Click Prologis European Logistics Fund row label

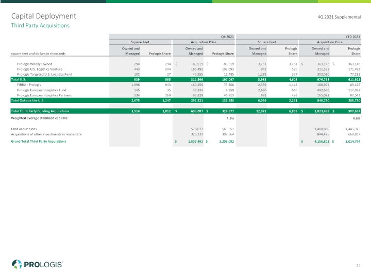(42, 90)
